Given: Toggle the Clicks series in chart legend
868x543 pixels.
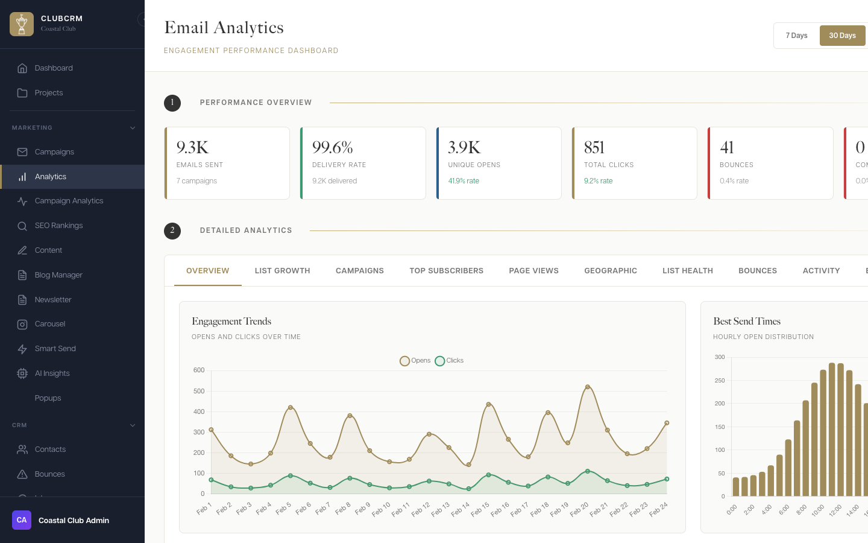Looking at the screenshot, I should point(440,361).
